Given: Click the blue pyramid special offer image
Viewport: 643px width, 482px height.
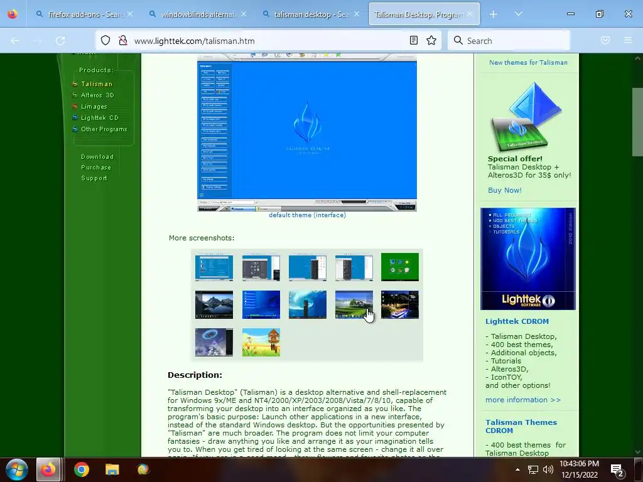Looking at the screenshot, I should coord(527,117).
